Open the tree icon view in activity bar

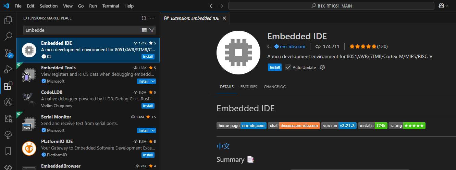[8, 135]
